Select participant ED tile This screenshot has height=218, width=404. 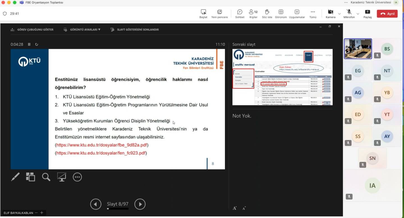pyautogui.click(x=358, y=114)
